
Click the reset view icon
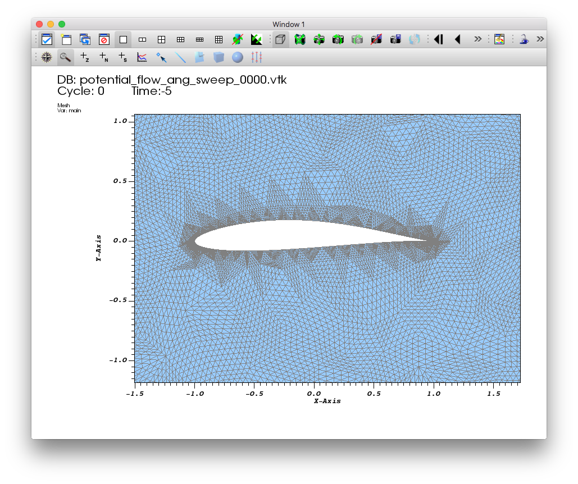coord(300,39)
